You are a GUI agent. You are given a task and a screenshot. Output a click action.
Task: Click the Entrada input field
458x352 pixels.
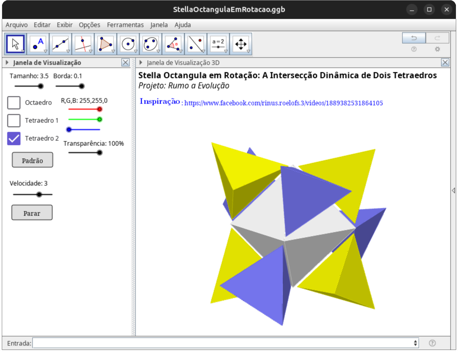pos(222,343)
